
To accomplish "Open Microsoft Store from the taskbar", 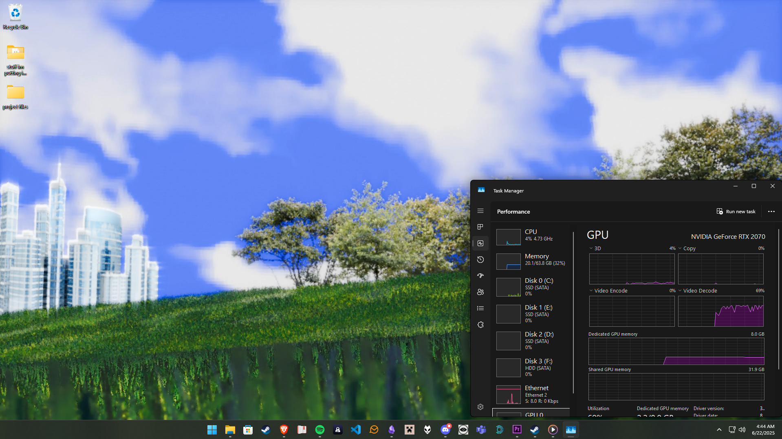I will click(x=248, y=430).
